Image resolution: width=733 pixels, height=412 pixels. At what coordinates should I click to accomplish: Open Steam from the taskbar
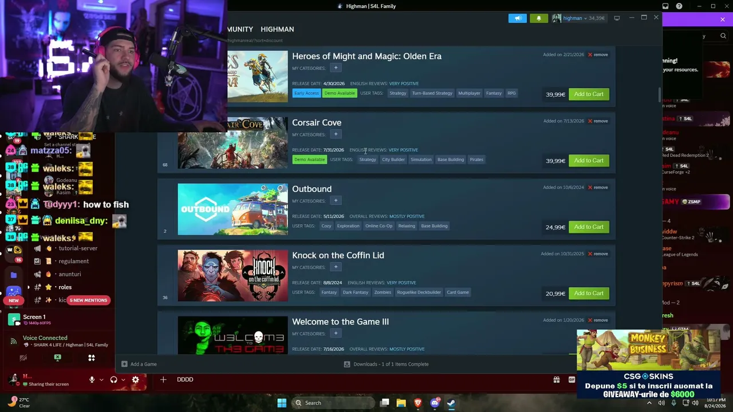(451, 403)
